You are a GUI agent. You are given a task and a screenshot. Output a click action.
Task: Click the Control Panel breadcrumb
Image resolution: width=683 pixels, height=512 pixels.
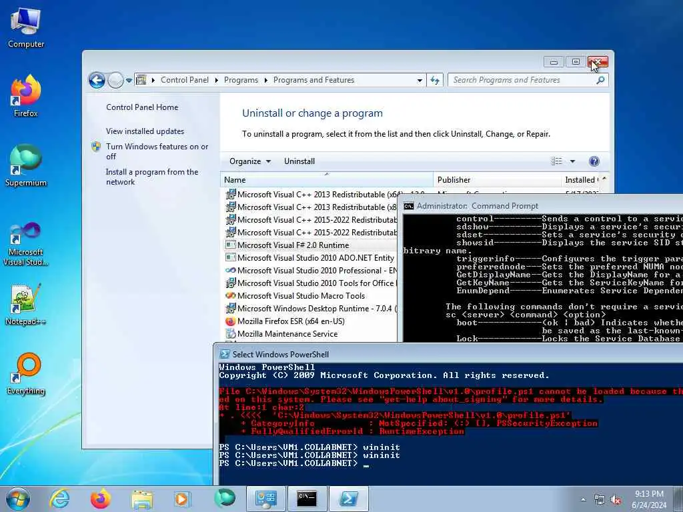coord(185,80)
